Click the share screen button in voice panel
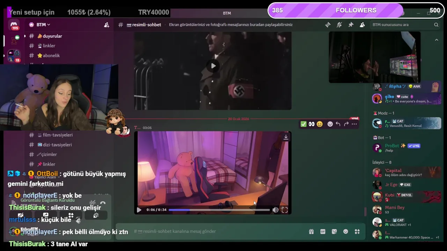Viewport: 447px width, 251px height. click(45, 215)
